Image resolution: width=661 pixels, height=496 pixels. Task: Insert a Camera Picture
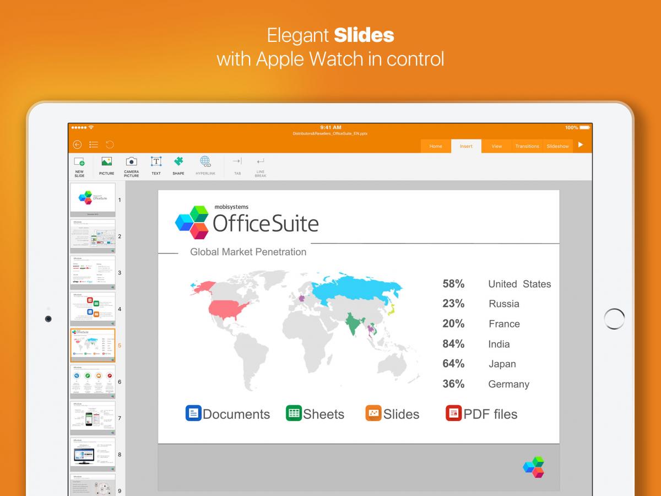131,166
